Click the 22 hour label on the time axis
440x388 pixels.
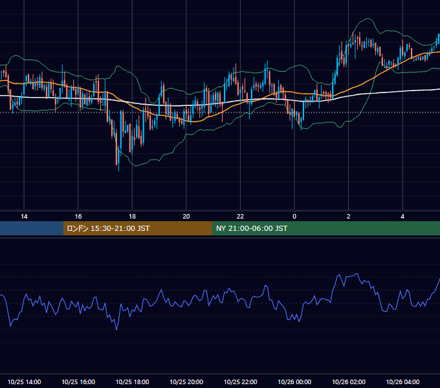point(240,217)
